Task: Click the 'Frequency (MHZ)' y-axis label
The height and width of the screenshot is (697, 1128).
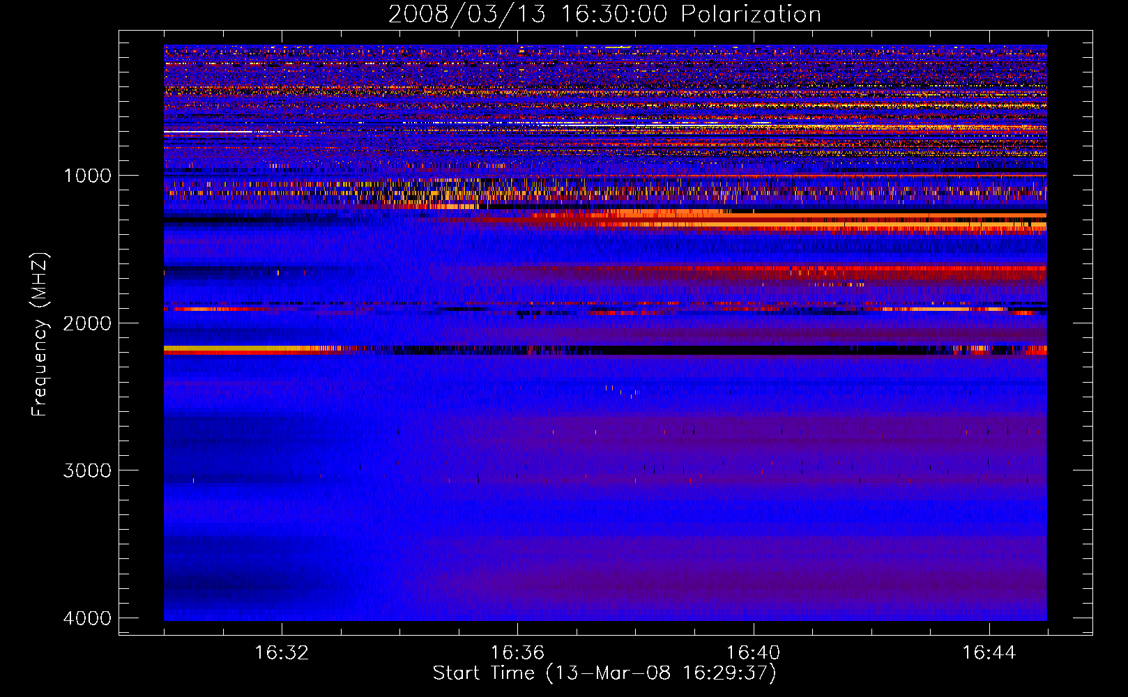Action: [x=40, y=335]
